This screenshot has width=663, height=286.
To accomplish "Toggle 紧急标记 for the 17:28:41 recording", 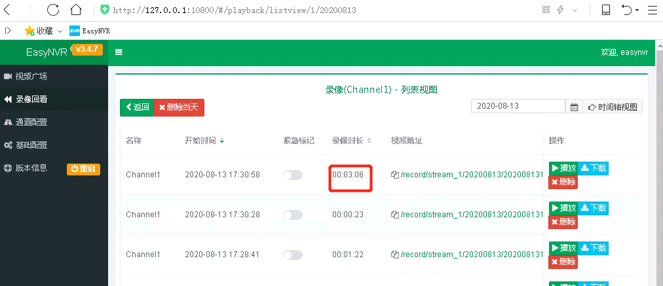I will pyautogui.click(x=293, y=255).
